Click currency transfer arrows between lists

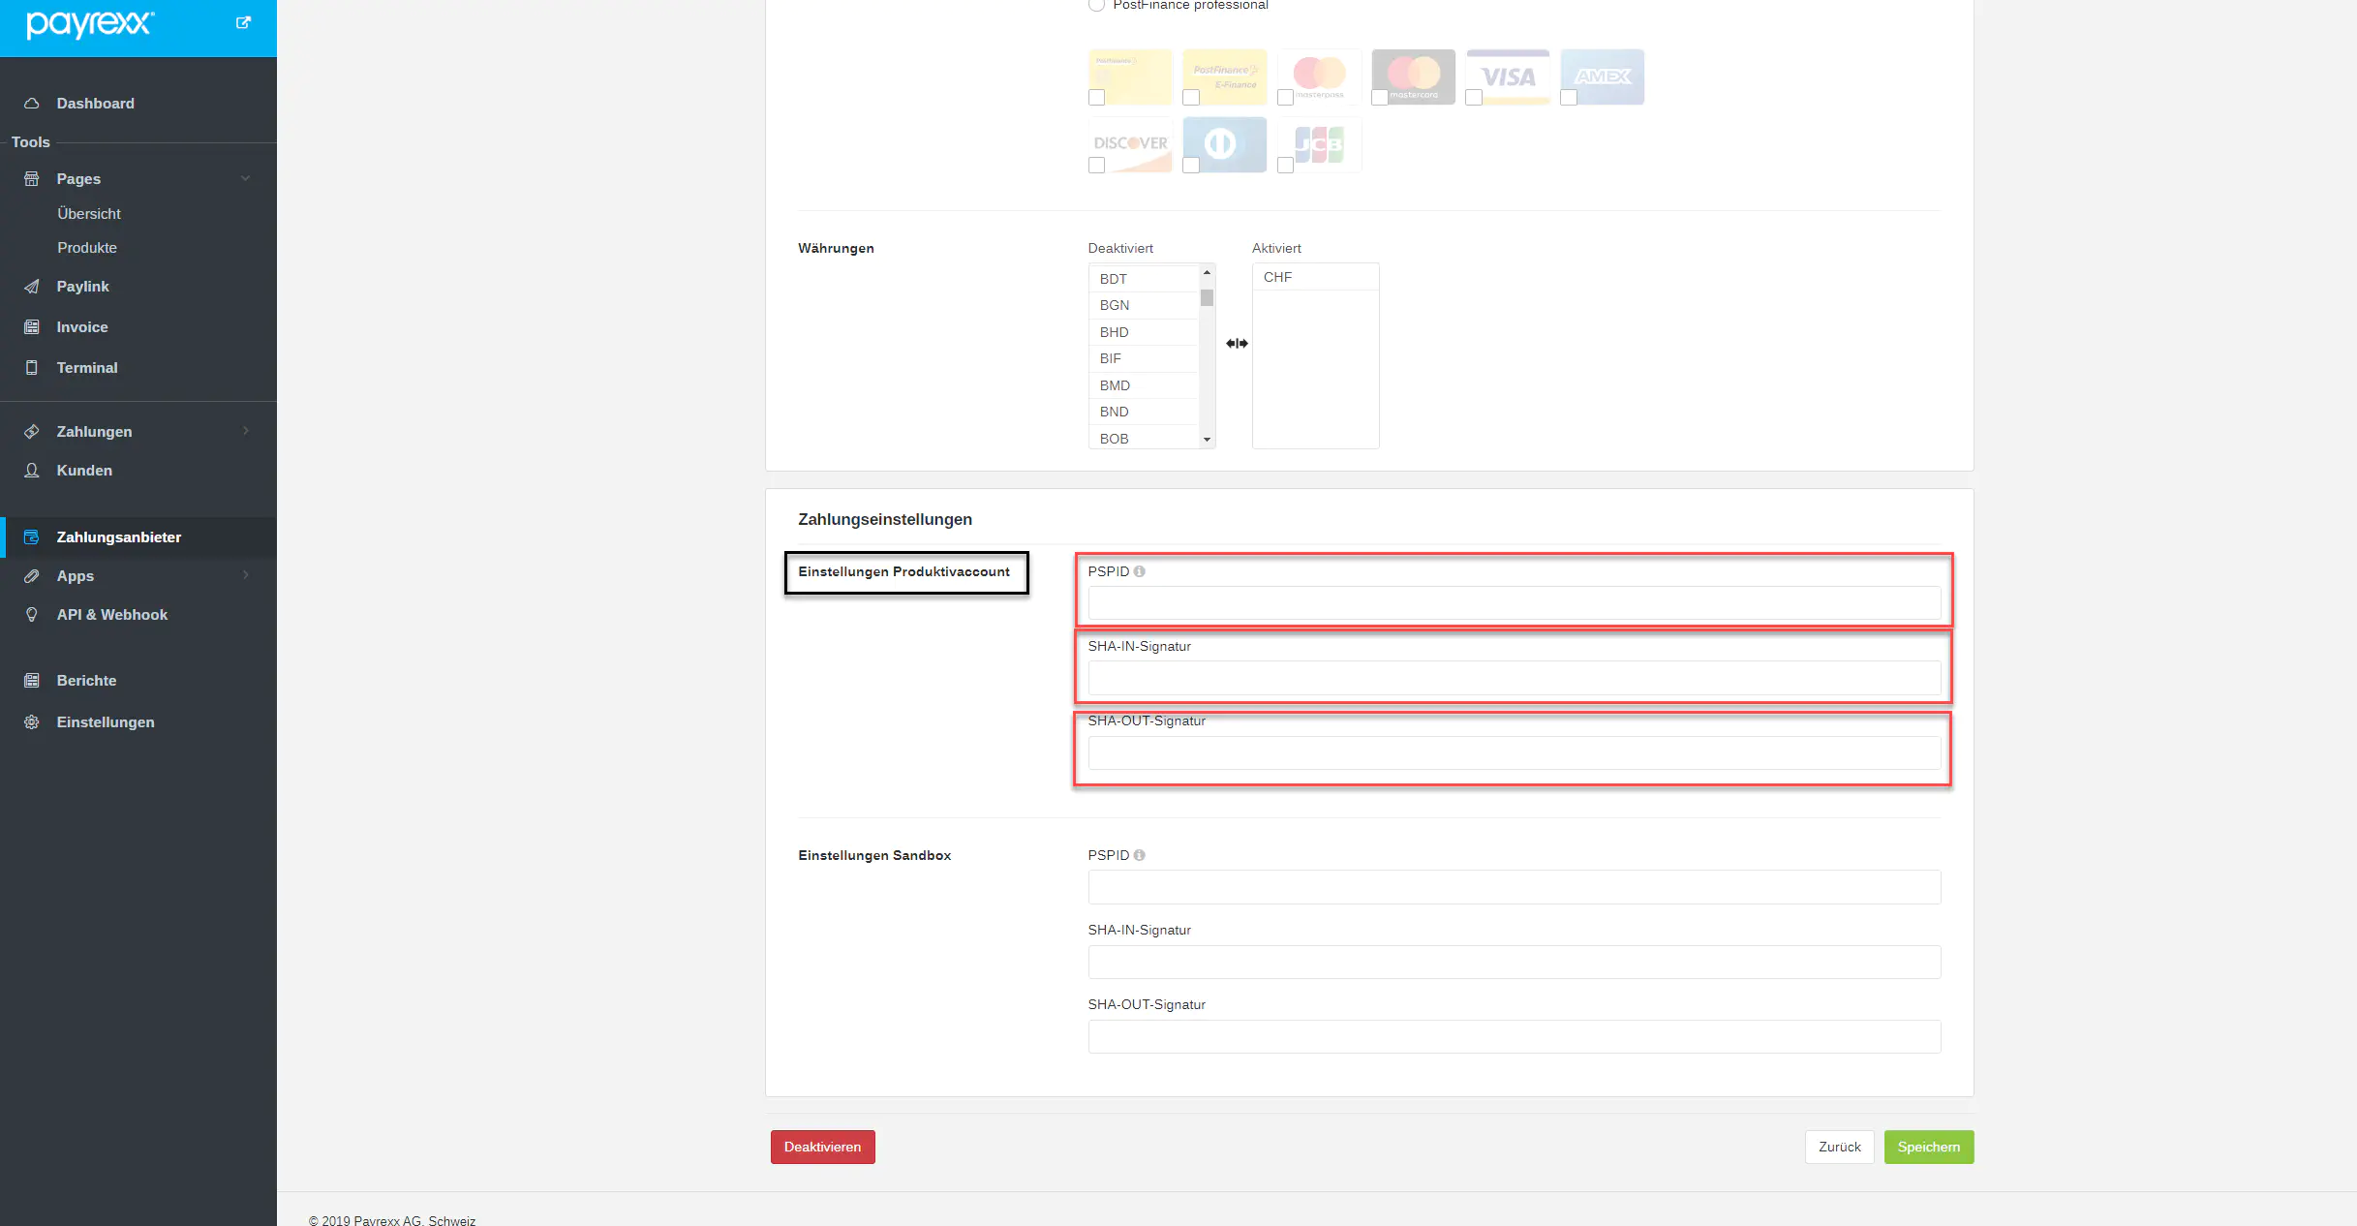tap(1237, 344)
